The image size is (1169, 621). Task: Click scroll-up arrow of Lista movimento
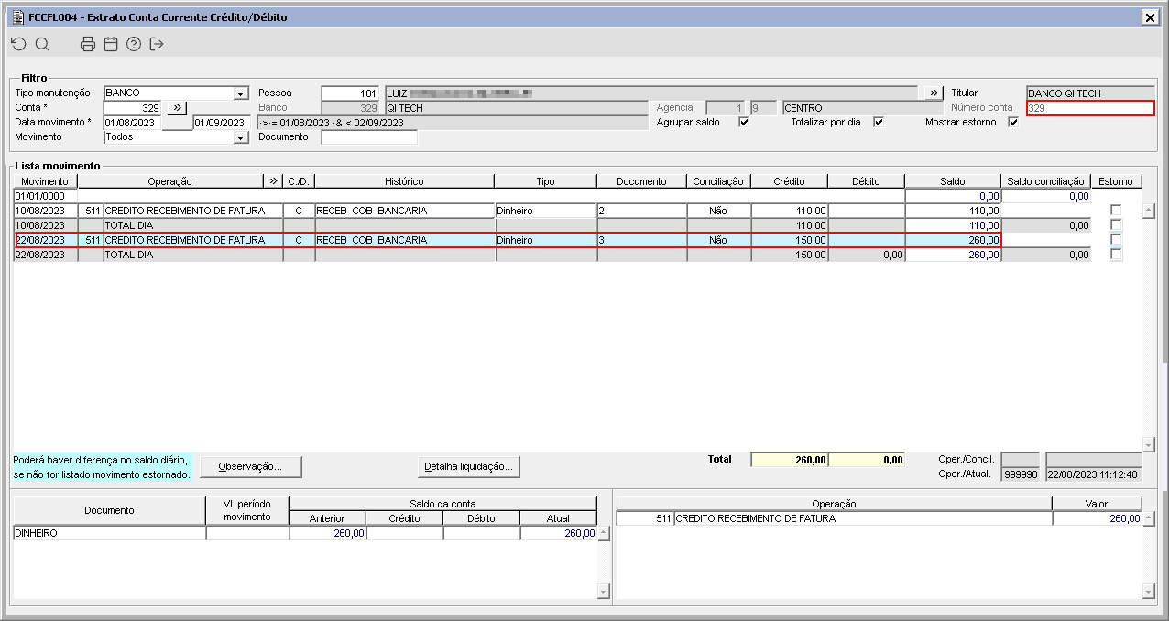(x=1150, y=211)
